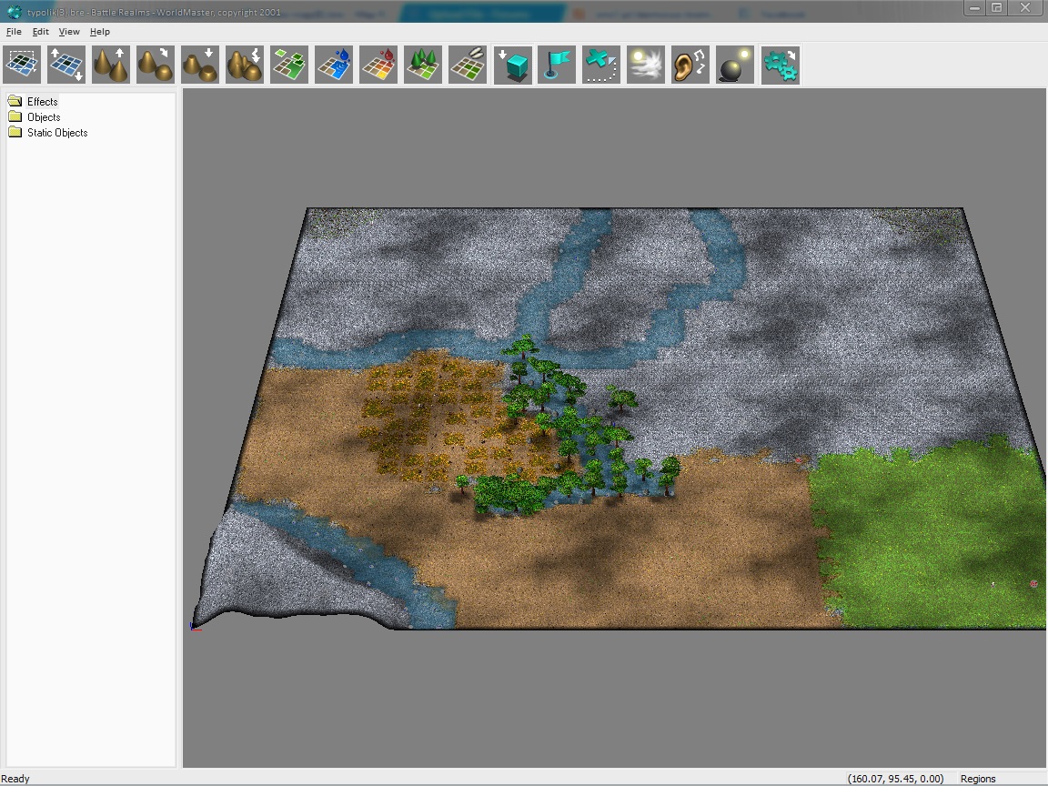The height and width of the screenshot is (786, 1048).
Task: Choose the lighting sphere tool
Action: pyautogui.click(x=735, y=65)
